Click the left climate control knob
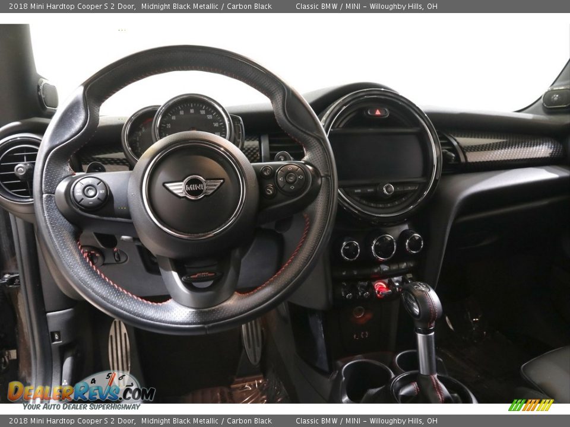The image size is (570, 427). pyautogui.click(x=350, y=250)
